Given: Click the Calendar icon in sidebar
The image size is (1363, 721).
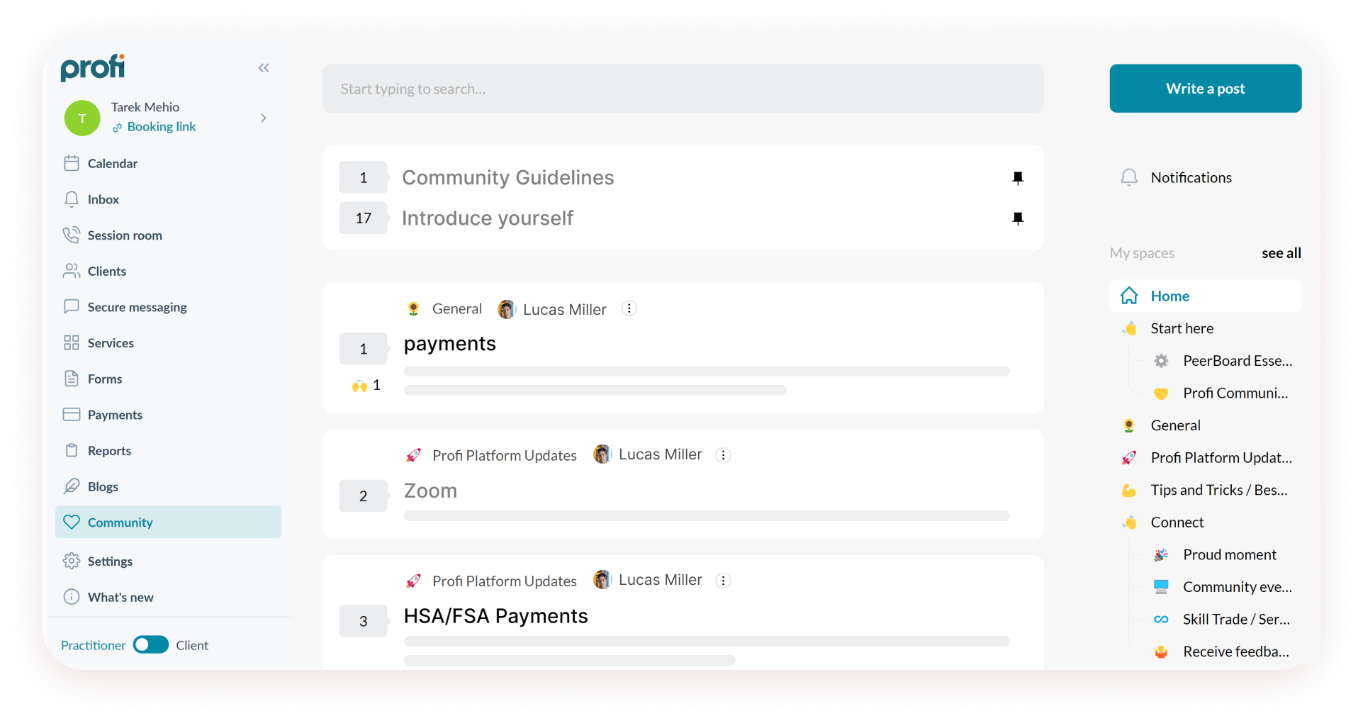Looking at the screenshot, I should coord(72,163).
